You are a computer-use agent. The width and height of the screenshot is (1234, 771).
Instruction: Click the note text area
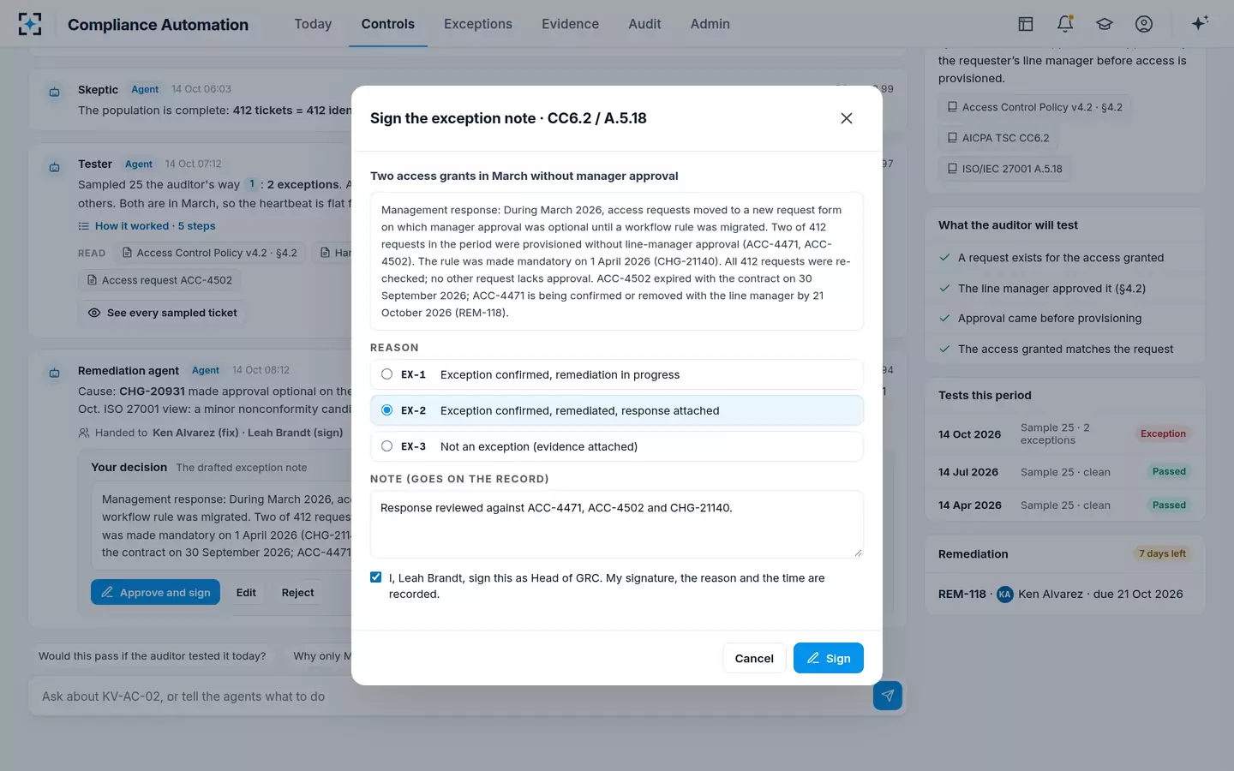(x=617, y=524)
